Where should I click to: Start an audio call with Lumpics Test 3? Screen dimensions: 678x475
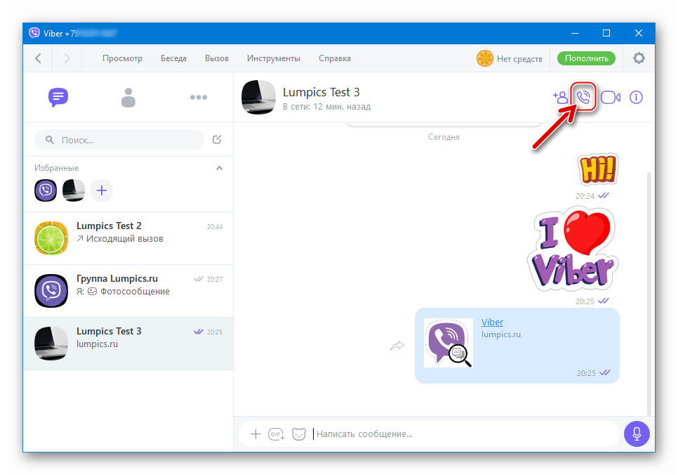pos(585,97)
